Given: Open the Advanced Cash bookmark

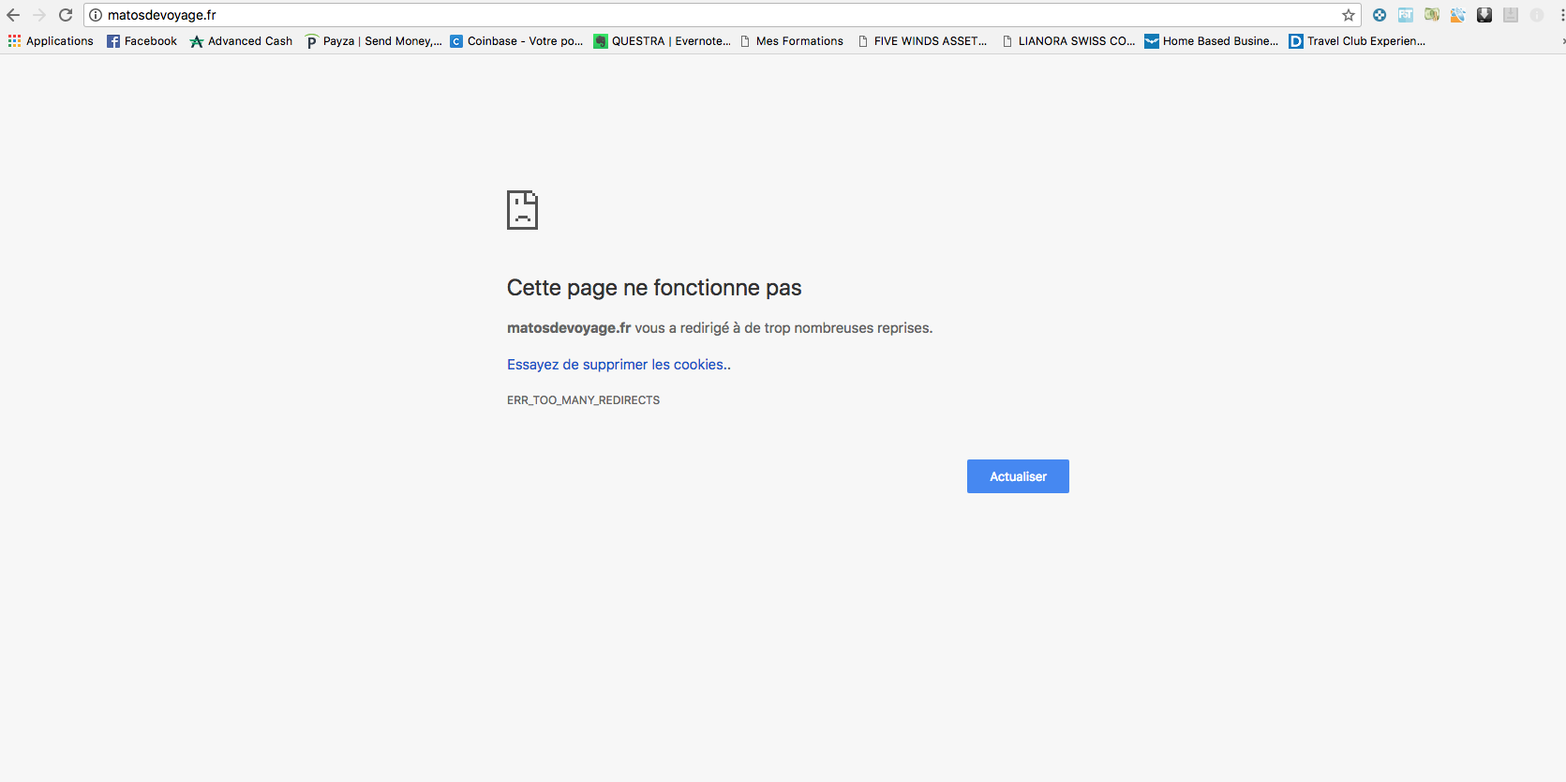Looking at the screenshot, I should tap(241, 41).
